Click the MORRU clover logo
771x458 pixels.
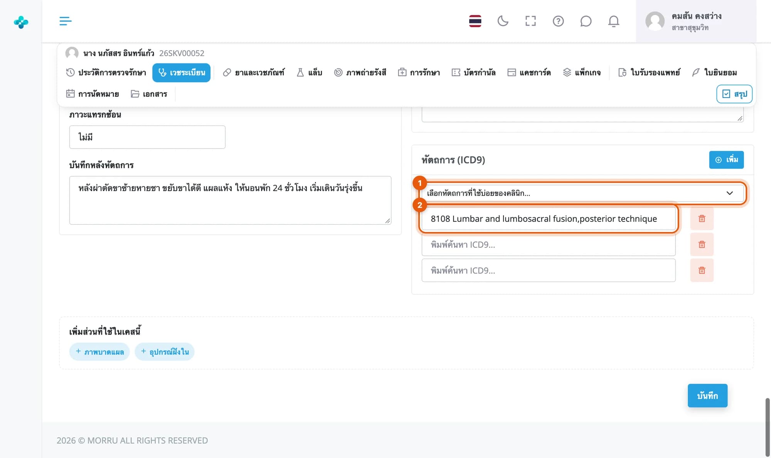point(21,22)
